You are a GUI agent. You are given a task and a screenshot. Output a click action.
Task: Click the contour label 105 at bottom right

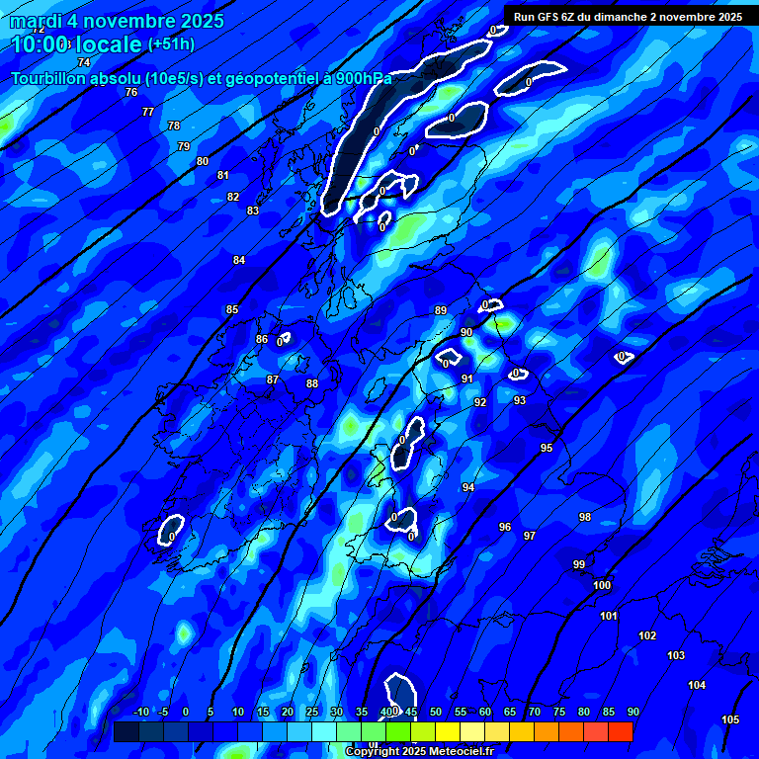[730, 719]
